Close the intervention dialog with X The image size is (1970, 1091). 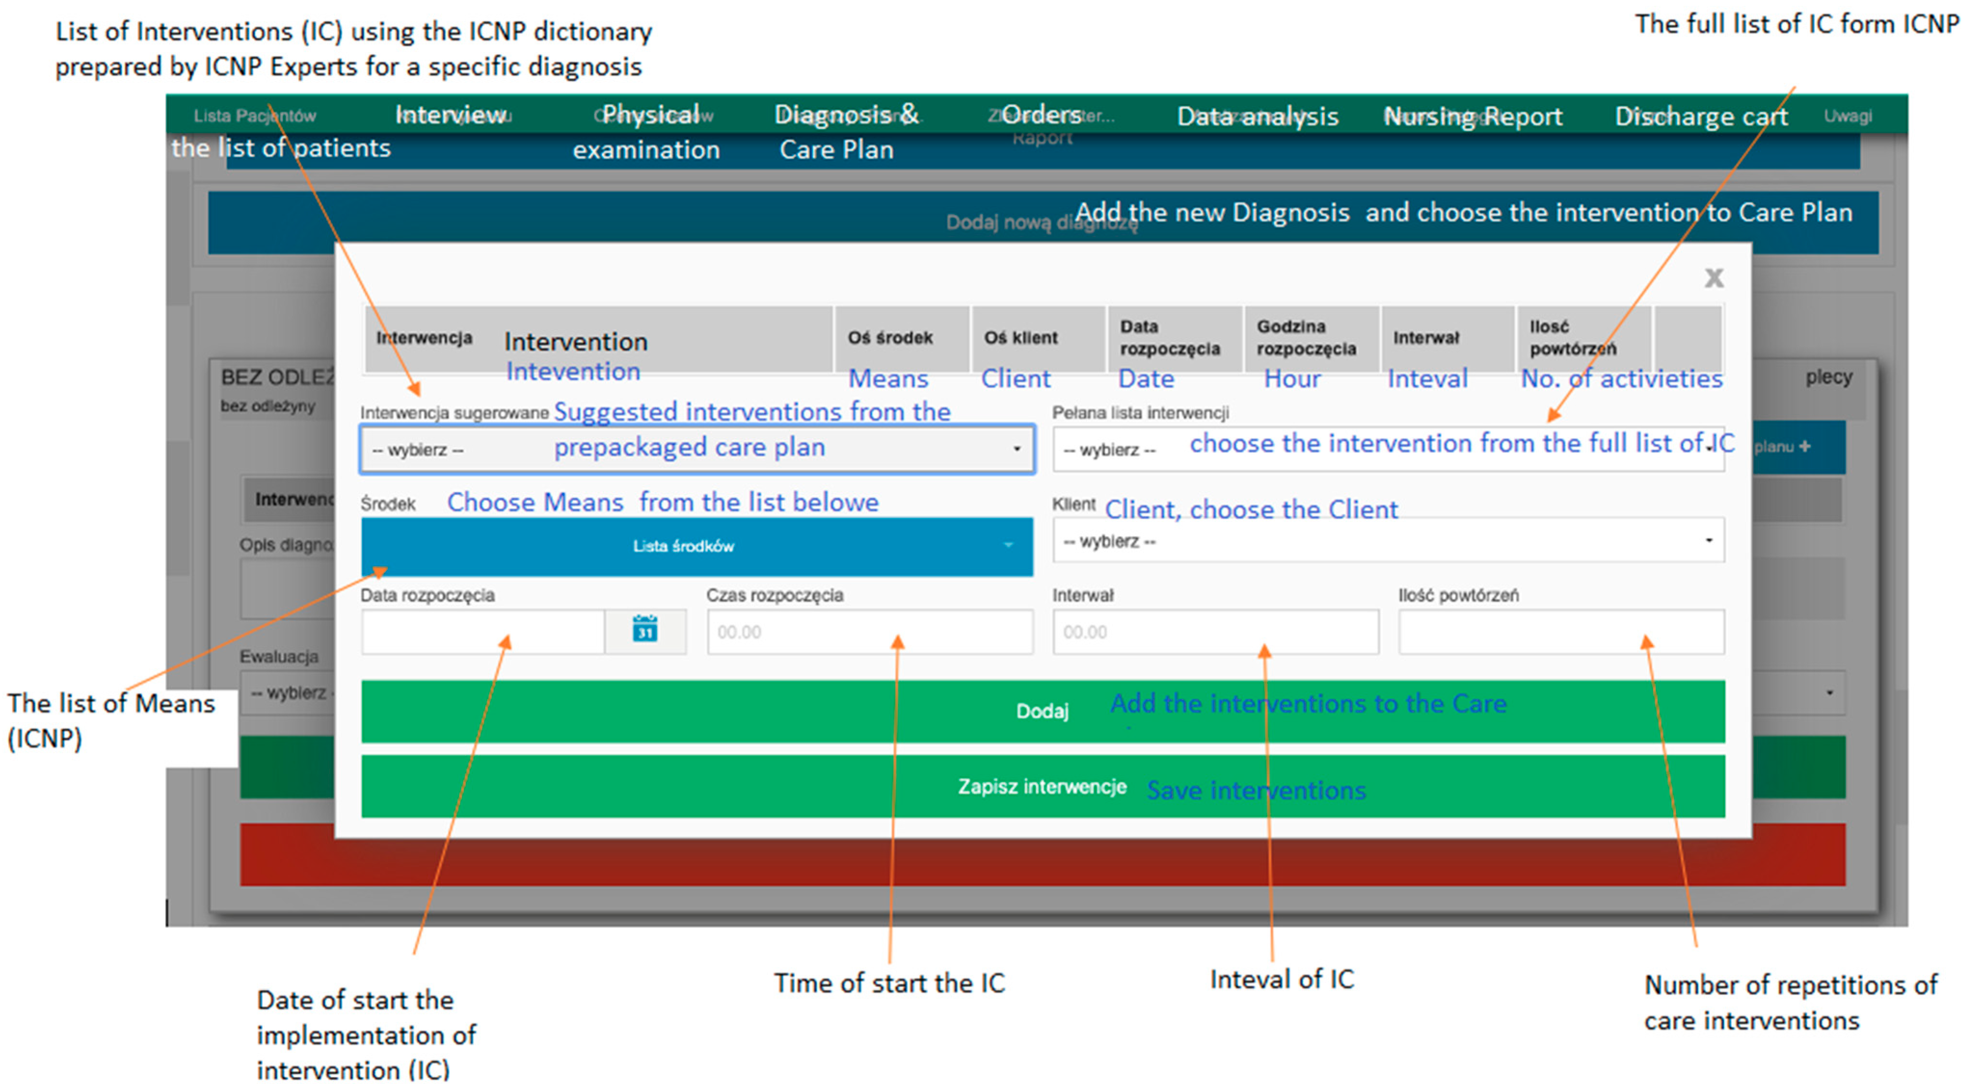pos(1714,278)
